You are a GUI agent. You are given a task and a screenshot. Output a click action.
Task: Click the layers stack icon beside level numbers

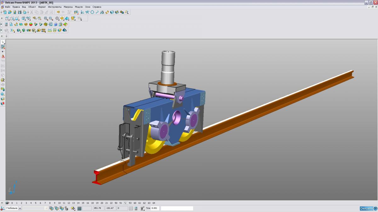[7, 203]
